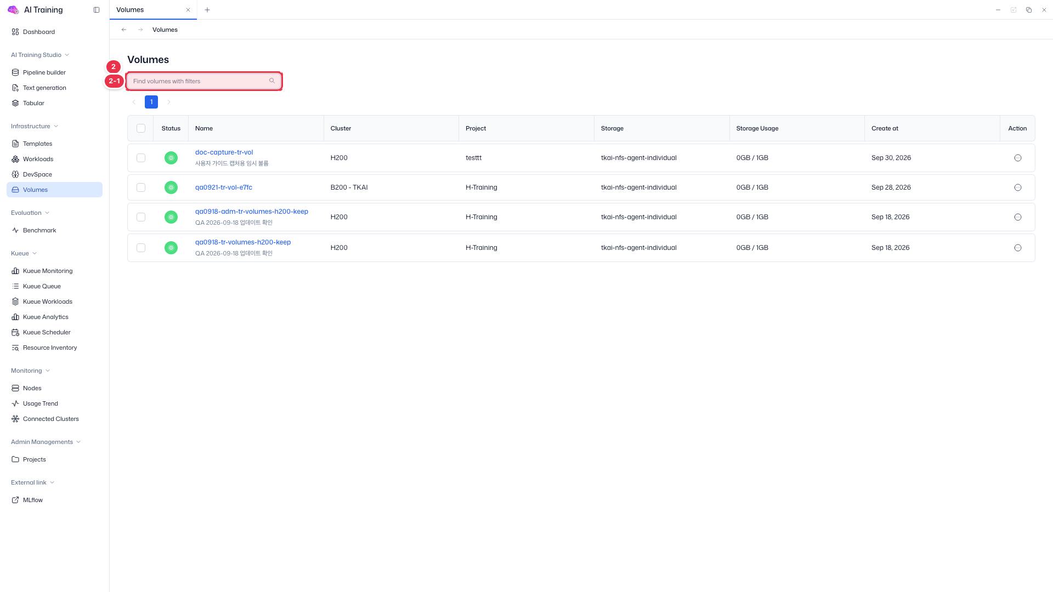
Task: Collapse the Admin Managements section
Action: click(x=46, y=442)
